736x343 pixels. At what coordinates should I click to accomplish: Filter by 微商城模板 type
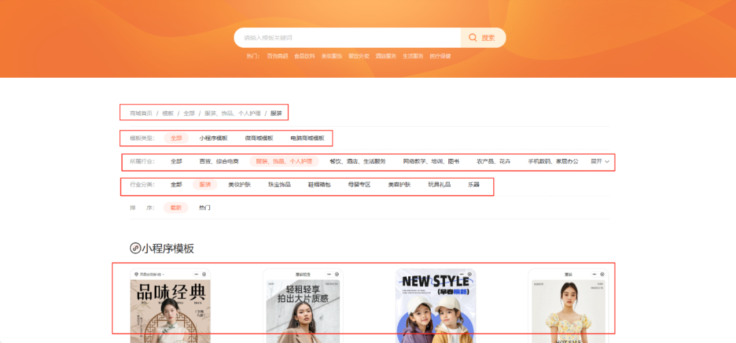tap(259, 138)
